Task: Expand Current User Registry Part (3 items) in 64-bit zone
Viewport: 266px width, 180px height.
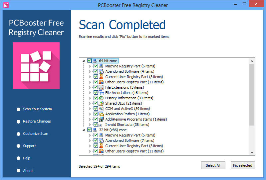Action: [x=90, y=77]
